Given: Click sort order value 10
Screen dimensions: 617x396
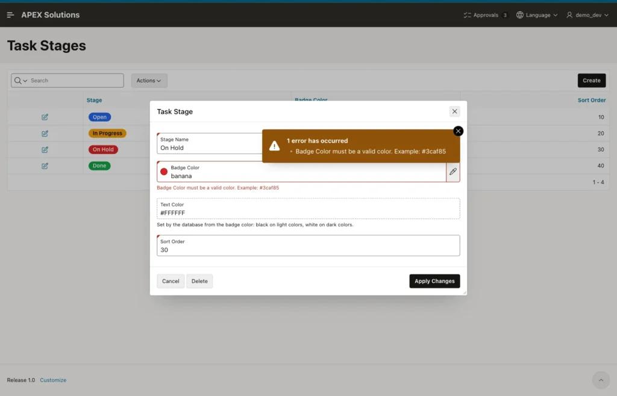Looking at the screenshot, I should [x=601, y=117].
